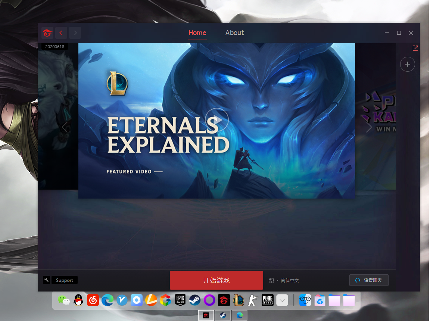Expand the dock chevron dropdown
The height and width of the screenshot is (321, 430).
point(282,300)
